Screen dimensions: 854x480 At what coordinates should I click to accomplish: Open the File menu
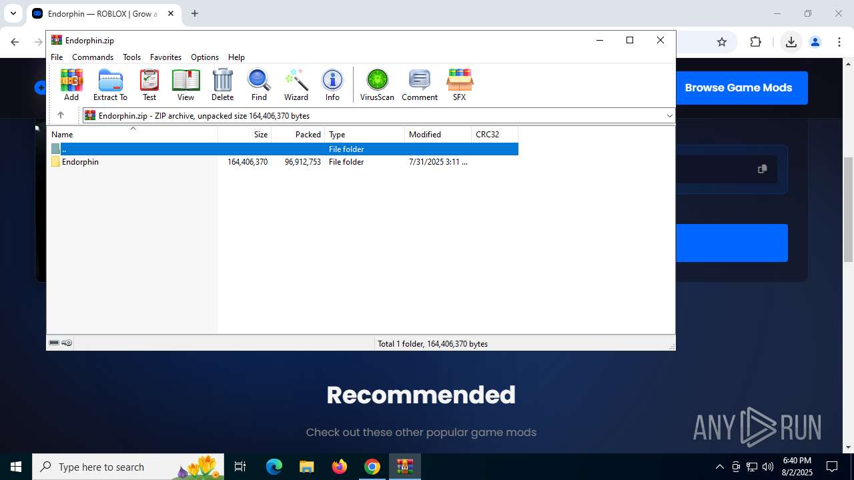57,57
